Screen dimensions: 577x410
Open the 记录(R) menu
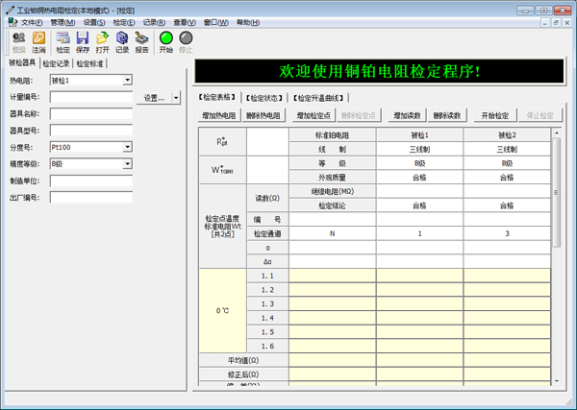(x=154, y=22)
